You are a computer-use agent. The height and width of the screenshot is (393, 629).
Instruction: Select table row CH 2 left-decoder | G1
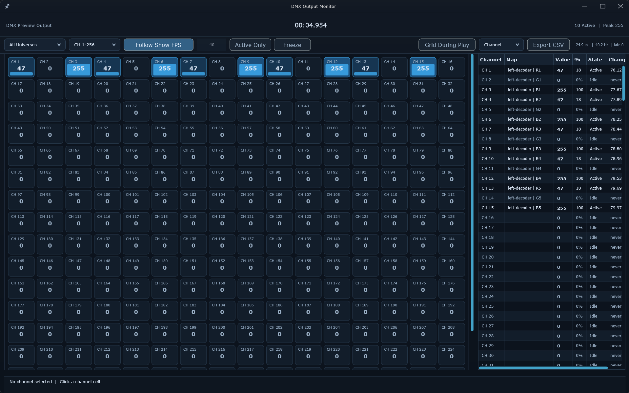(x=550, y=80)
